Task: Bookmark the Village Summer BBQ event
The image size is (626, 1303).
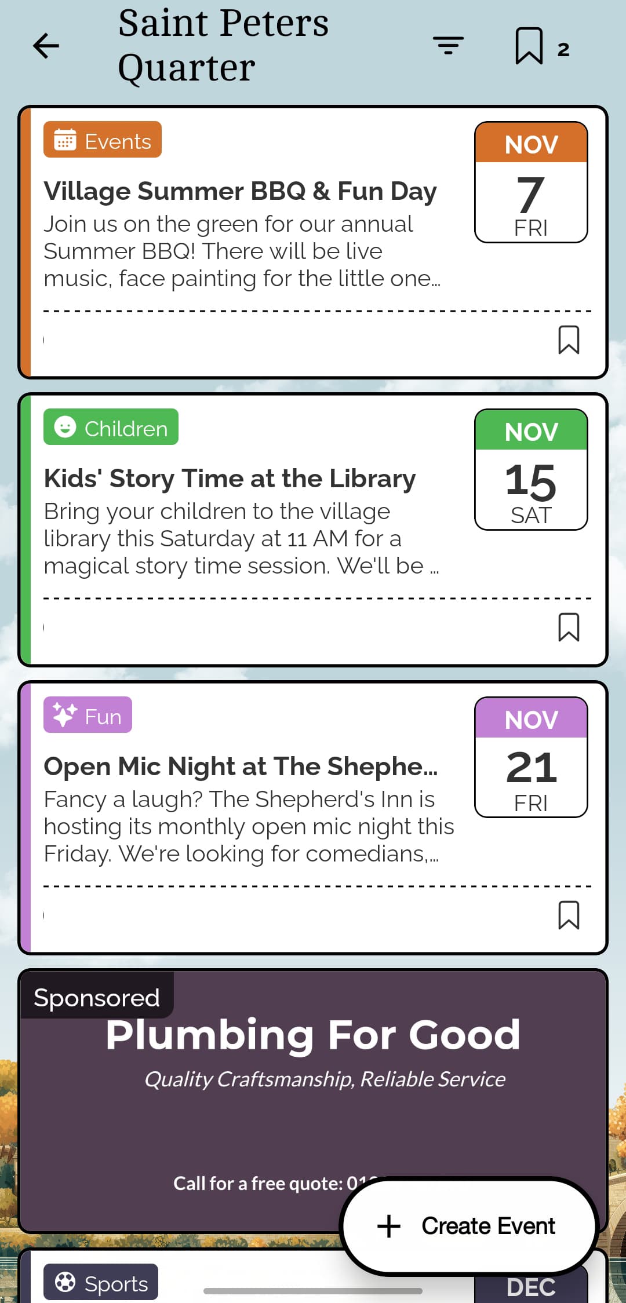Action: [569, 340]
